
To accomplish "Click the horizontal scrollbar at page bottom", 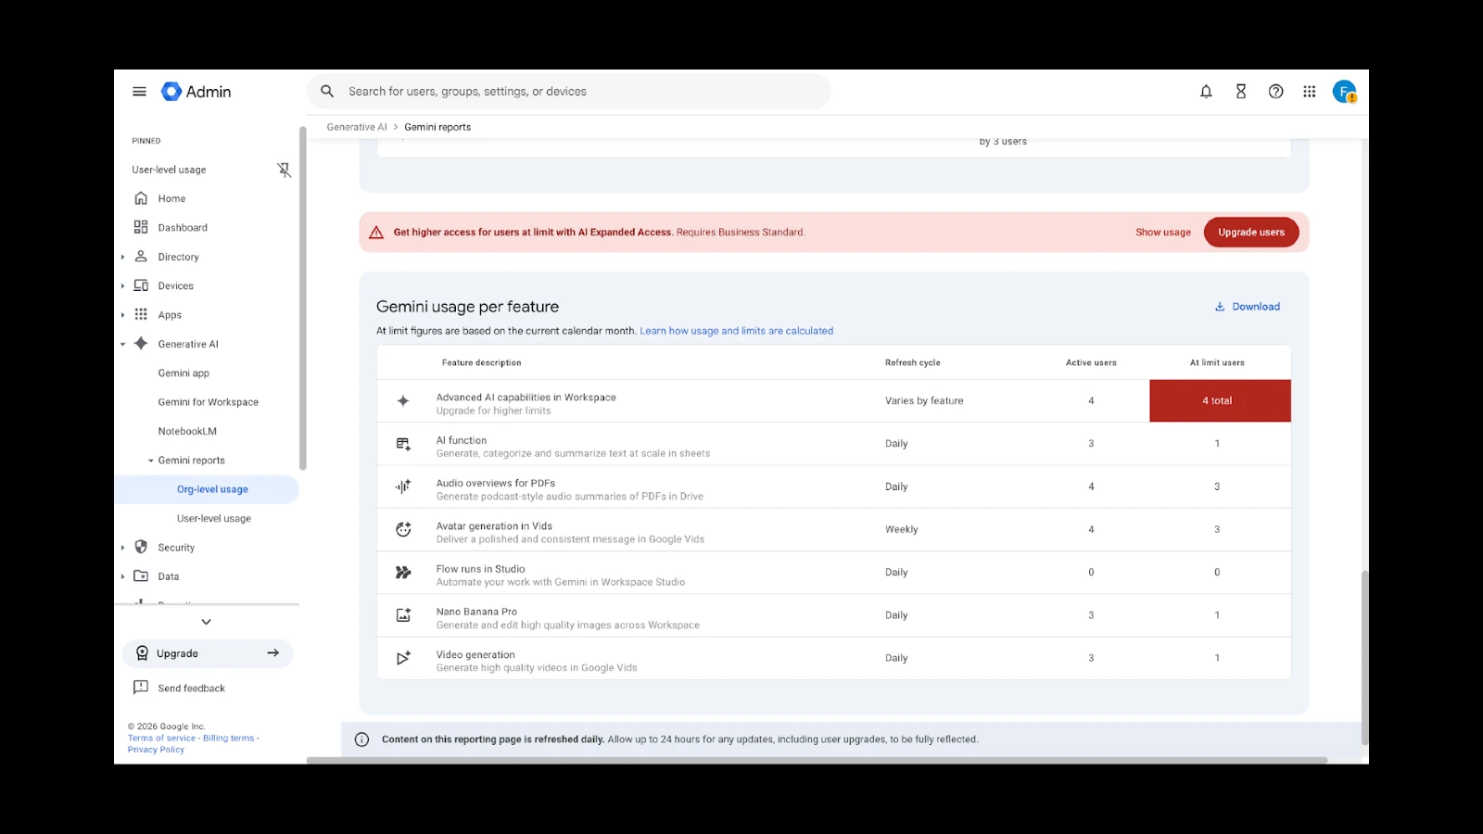I will [x=816, y=761].
